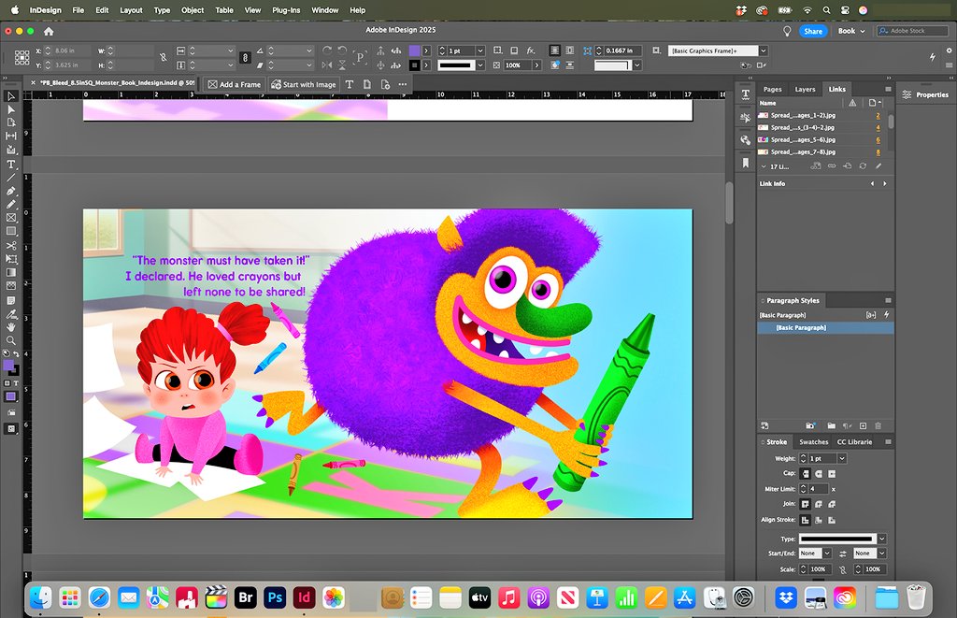Select the round cap option
The height and width of the screenshot is (618, 957).
point(819,474)
